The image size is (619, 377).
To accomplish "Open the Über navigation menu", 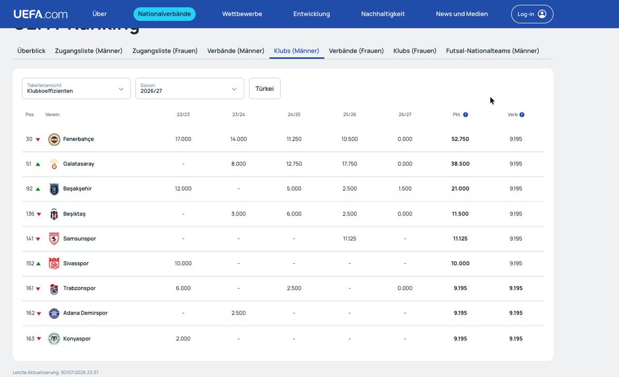I will pos(100,14).
